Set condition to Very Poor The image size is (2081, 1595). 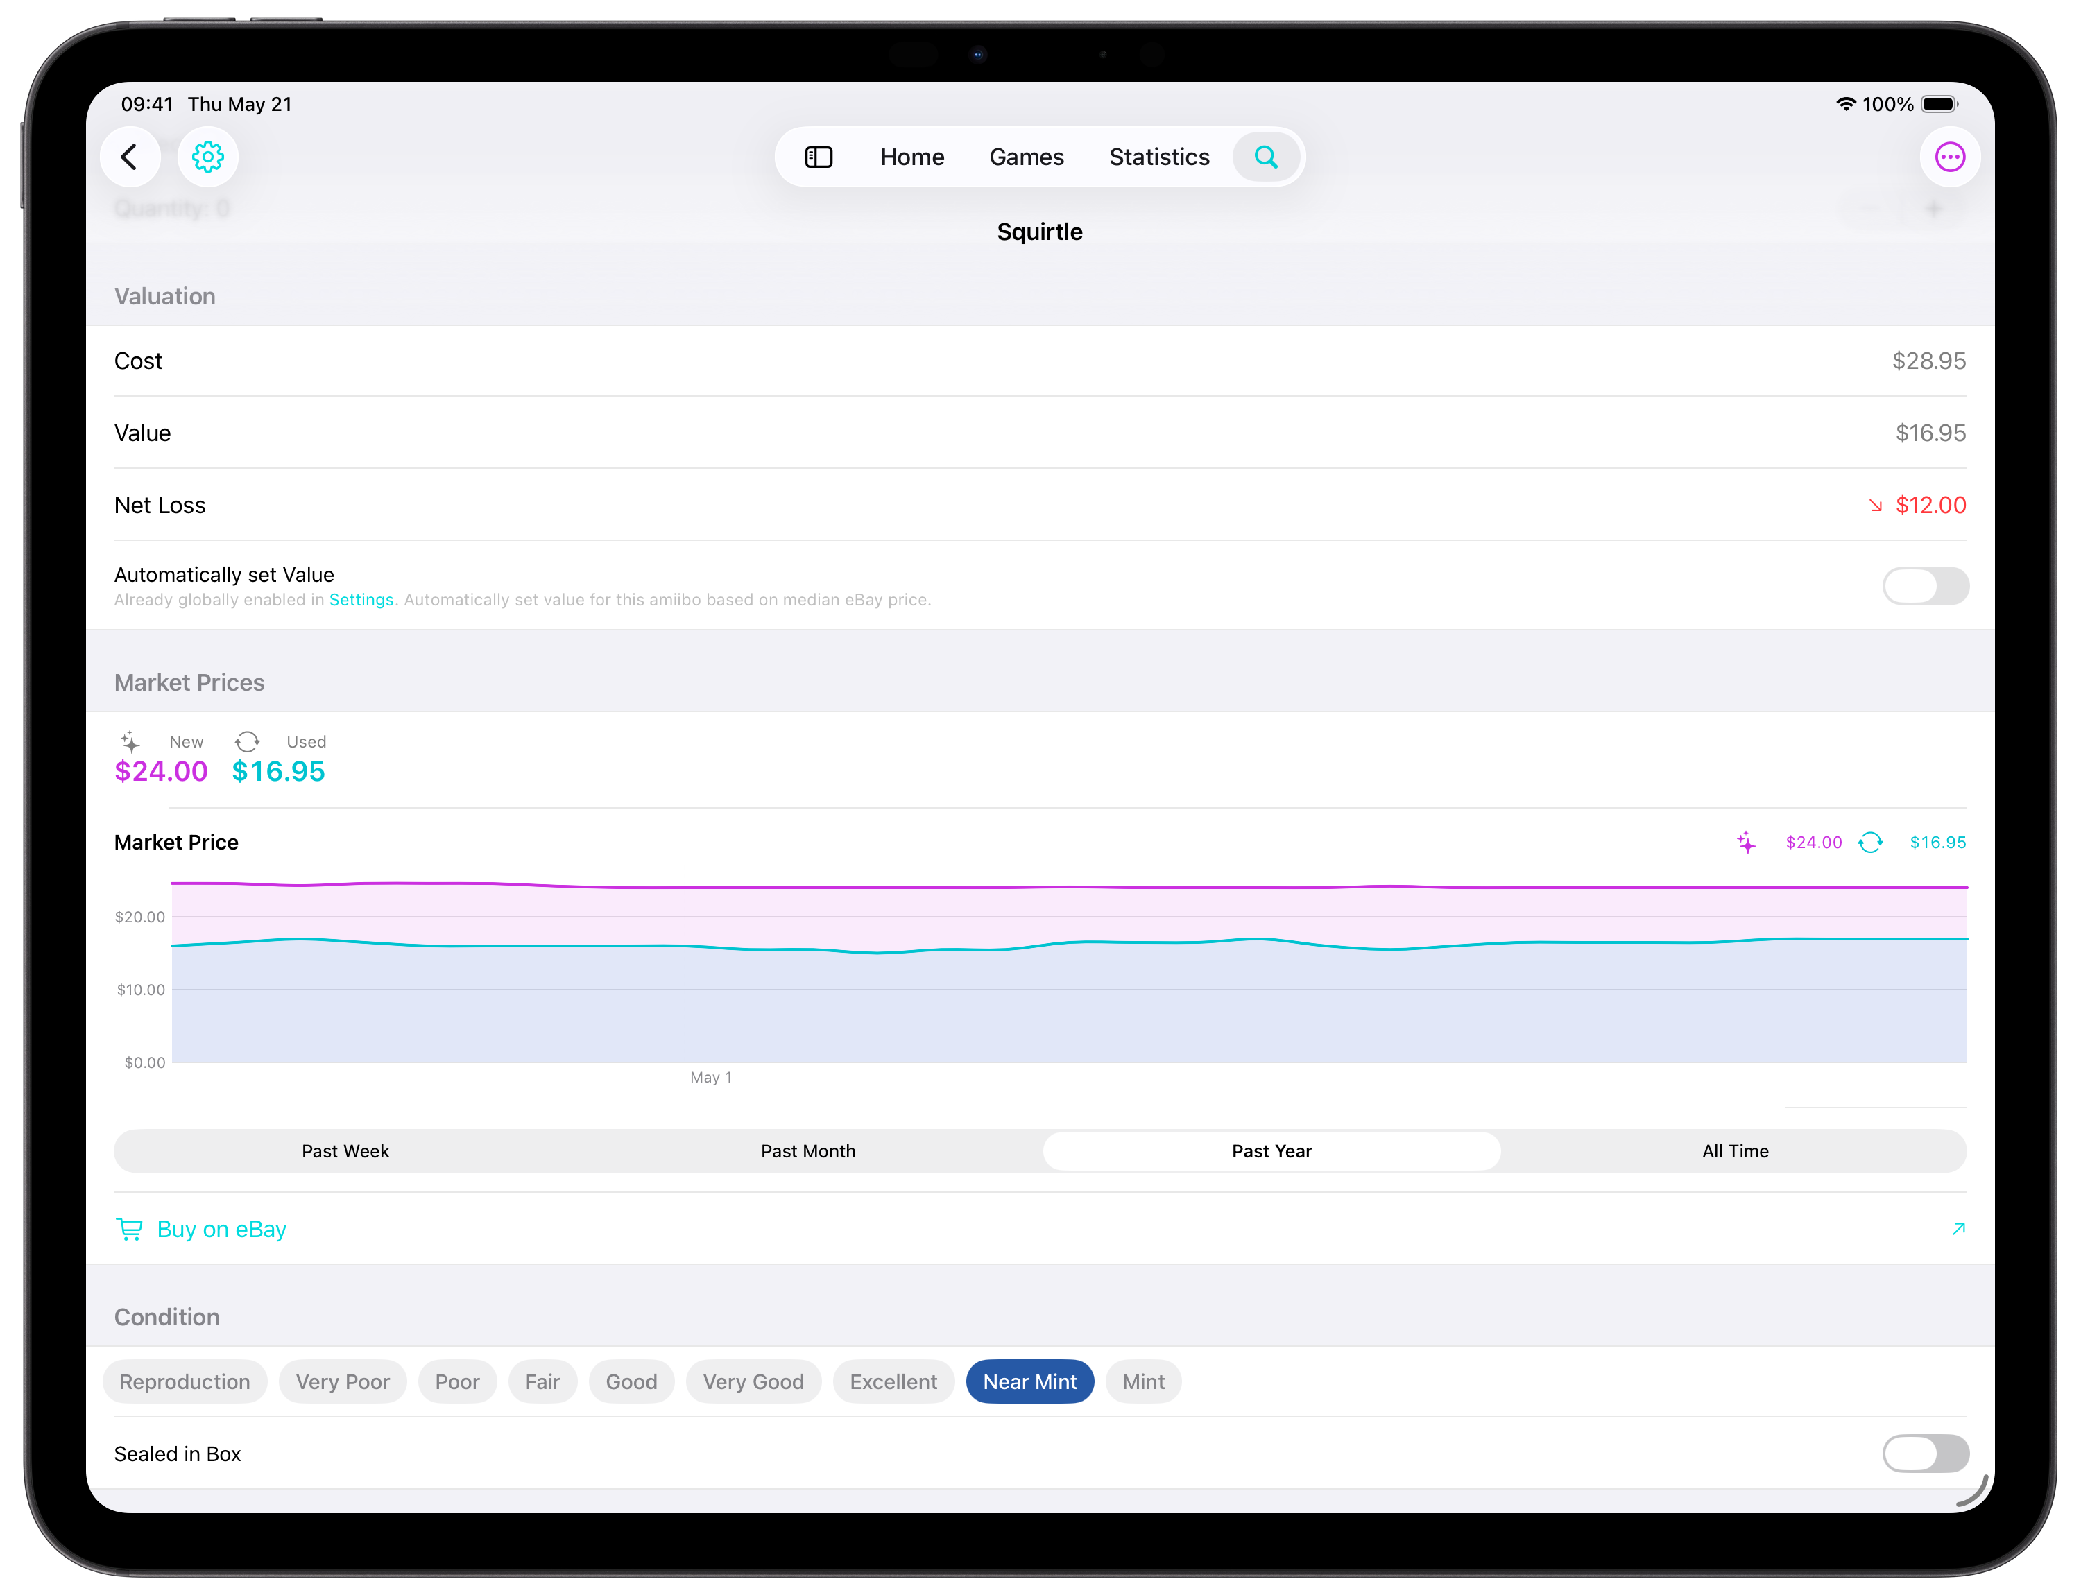pos(343,1382)
